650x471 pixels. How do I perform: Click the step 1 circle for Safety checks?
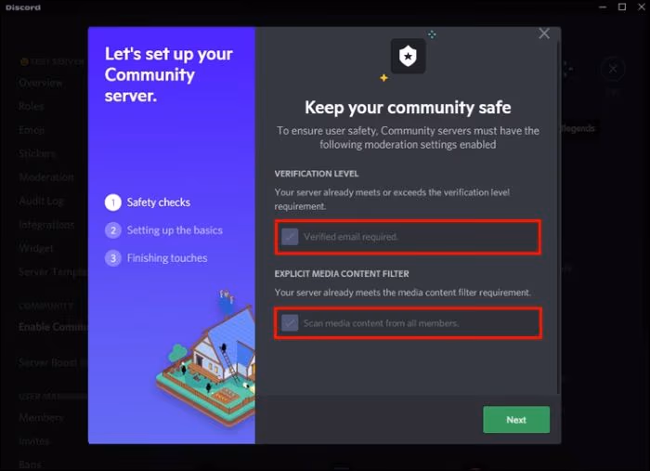112,203
